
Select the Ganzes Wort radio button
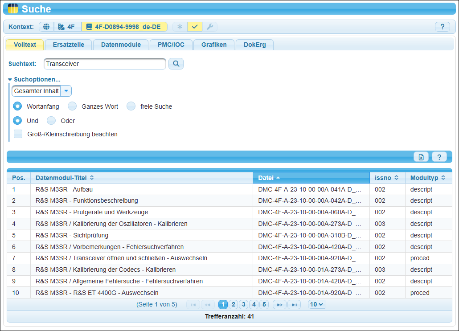pos(72,106)
